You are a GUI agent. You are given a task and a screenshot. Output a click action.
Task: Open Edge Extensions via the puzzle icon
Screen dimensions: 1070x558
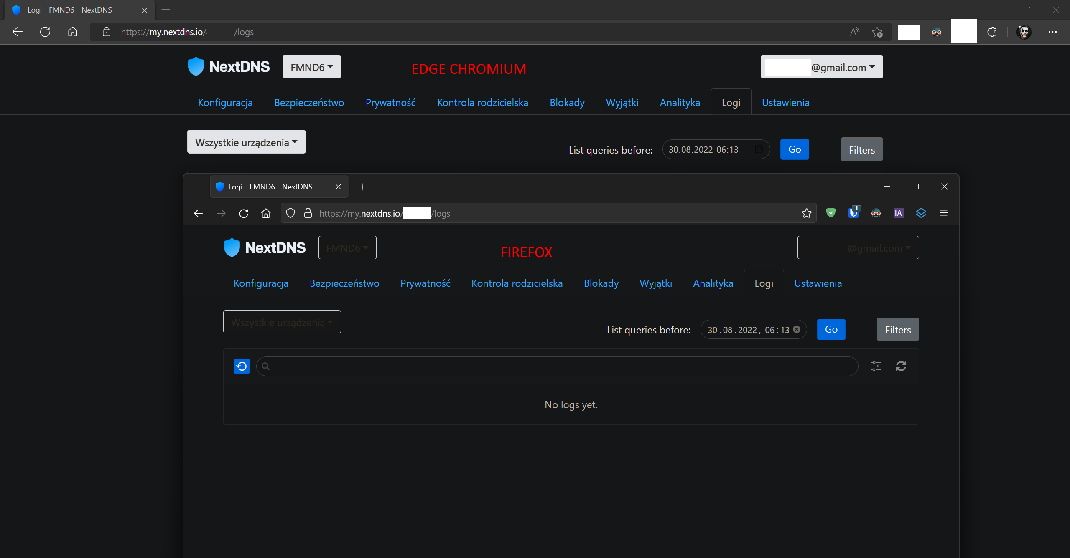tap(992, 32)
